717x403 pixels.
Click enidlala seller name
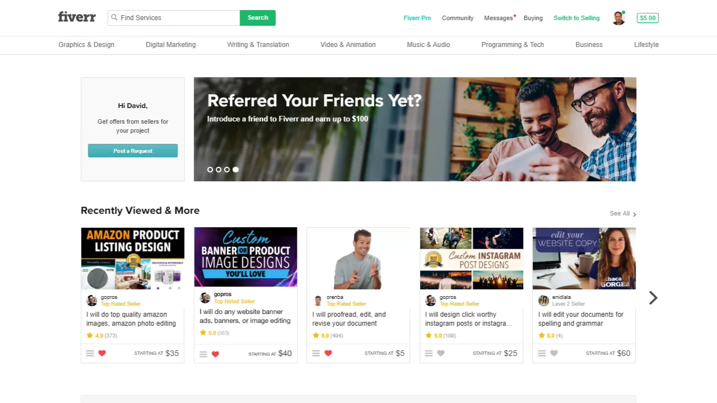point(561,297)
